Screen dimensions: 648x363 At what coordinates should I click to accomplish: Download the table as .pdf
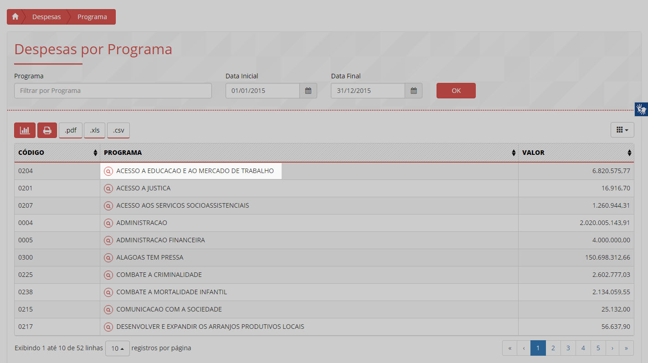click(71, 130)
